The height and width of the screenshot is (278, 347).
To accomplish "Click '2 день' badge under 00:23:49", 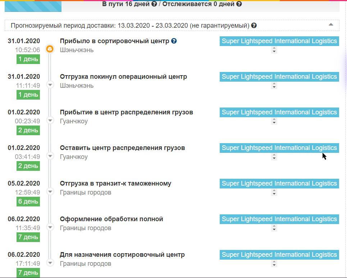I will pos(28,130).
